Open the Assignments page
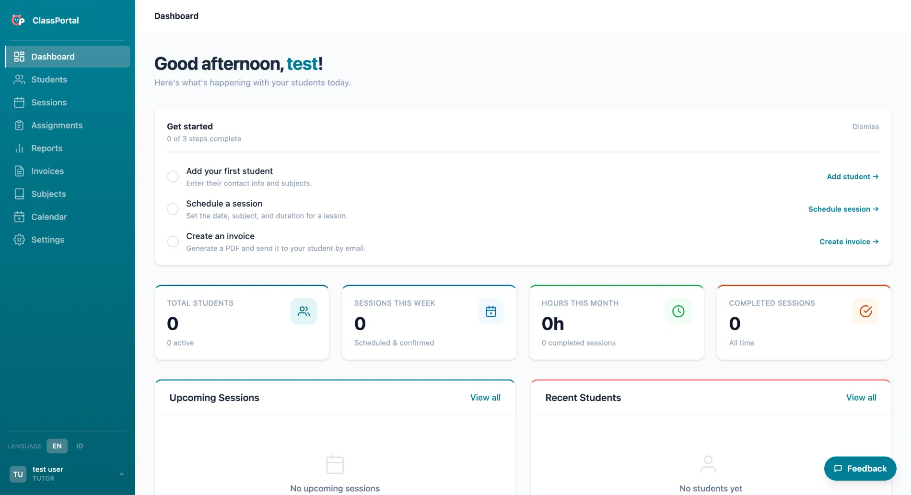 (x=68, y=126)
